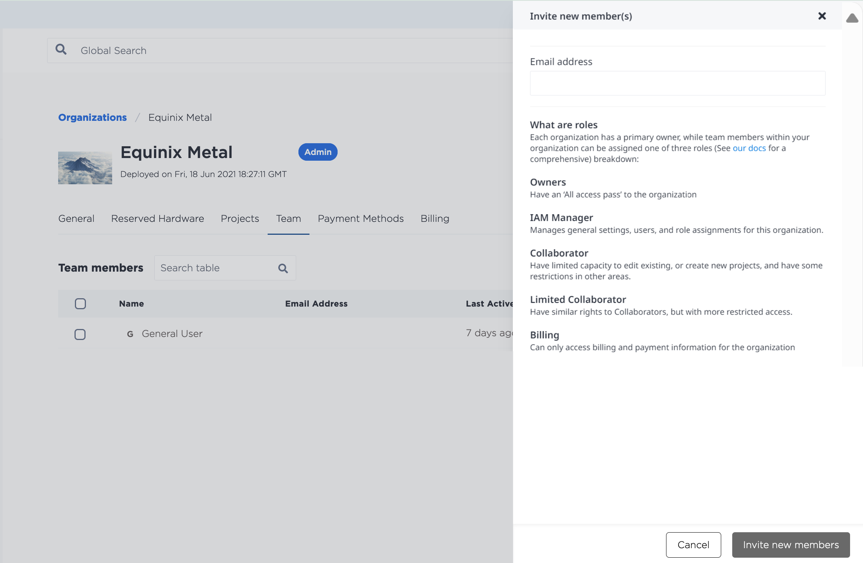Image resolution: width=863 pixels, height=563 pixels.
Task: Open the Billing tab
Action: coord(435,218)
